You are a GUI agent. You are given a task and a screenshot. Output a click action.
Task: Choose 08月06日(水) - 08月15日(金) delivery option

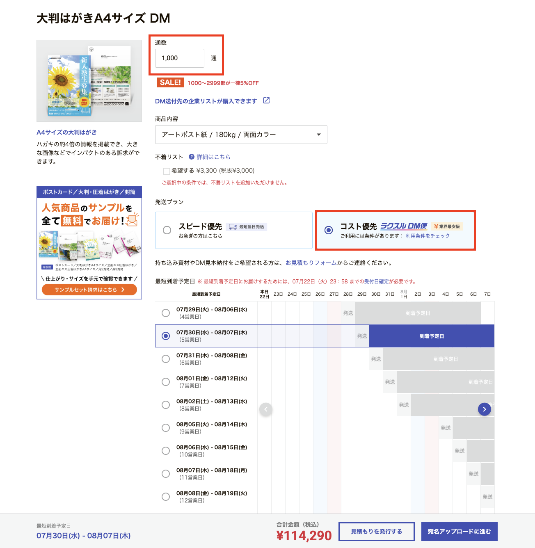[x=166, y=451]
